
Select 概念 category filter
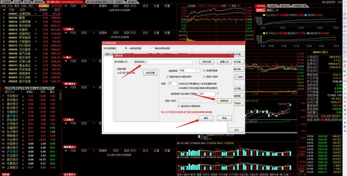pyautogui.click(x=17, y=6)
